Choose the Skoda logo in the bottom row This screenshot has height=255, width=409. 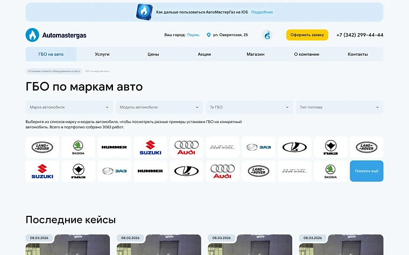pyautogui.click(x=330, y=171)
